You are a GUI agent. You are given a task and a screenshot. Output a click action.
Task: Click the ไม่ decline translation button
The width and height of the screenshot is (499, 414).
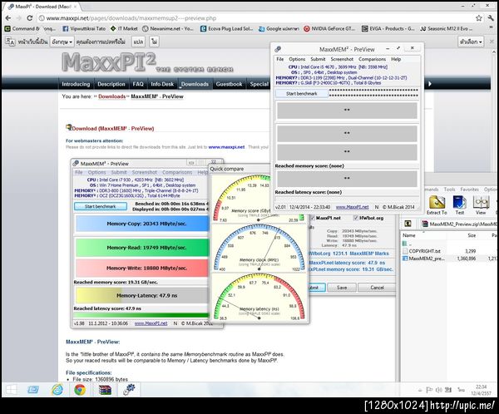coord(155,42)
